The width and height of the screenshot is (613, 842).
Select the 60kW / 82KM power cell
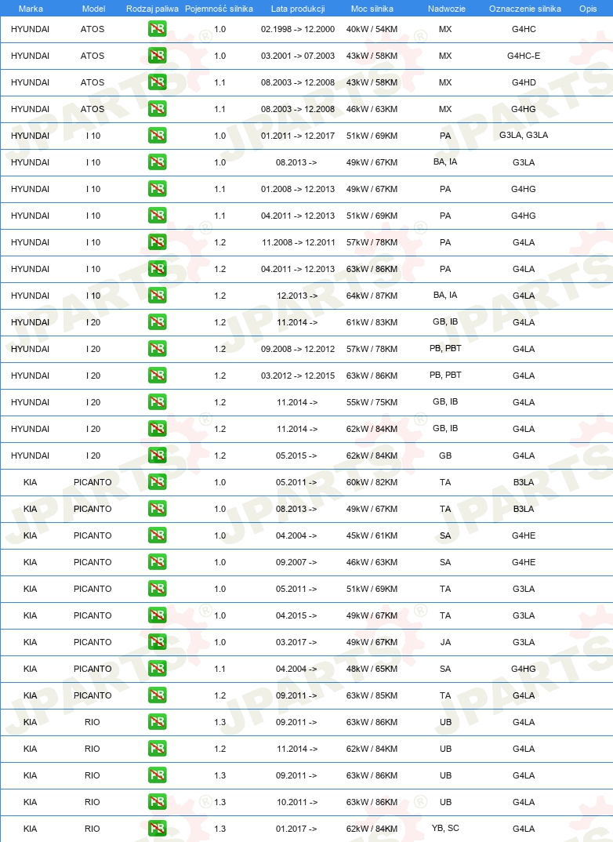(372, 482)
